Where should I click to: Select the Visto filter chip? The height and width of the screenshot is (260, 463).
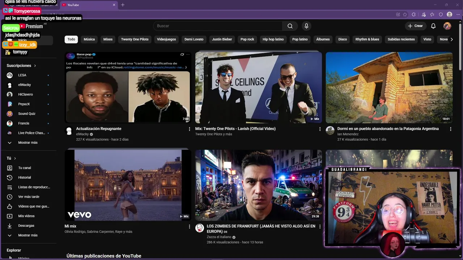[x=427, y=39]
